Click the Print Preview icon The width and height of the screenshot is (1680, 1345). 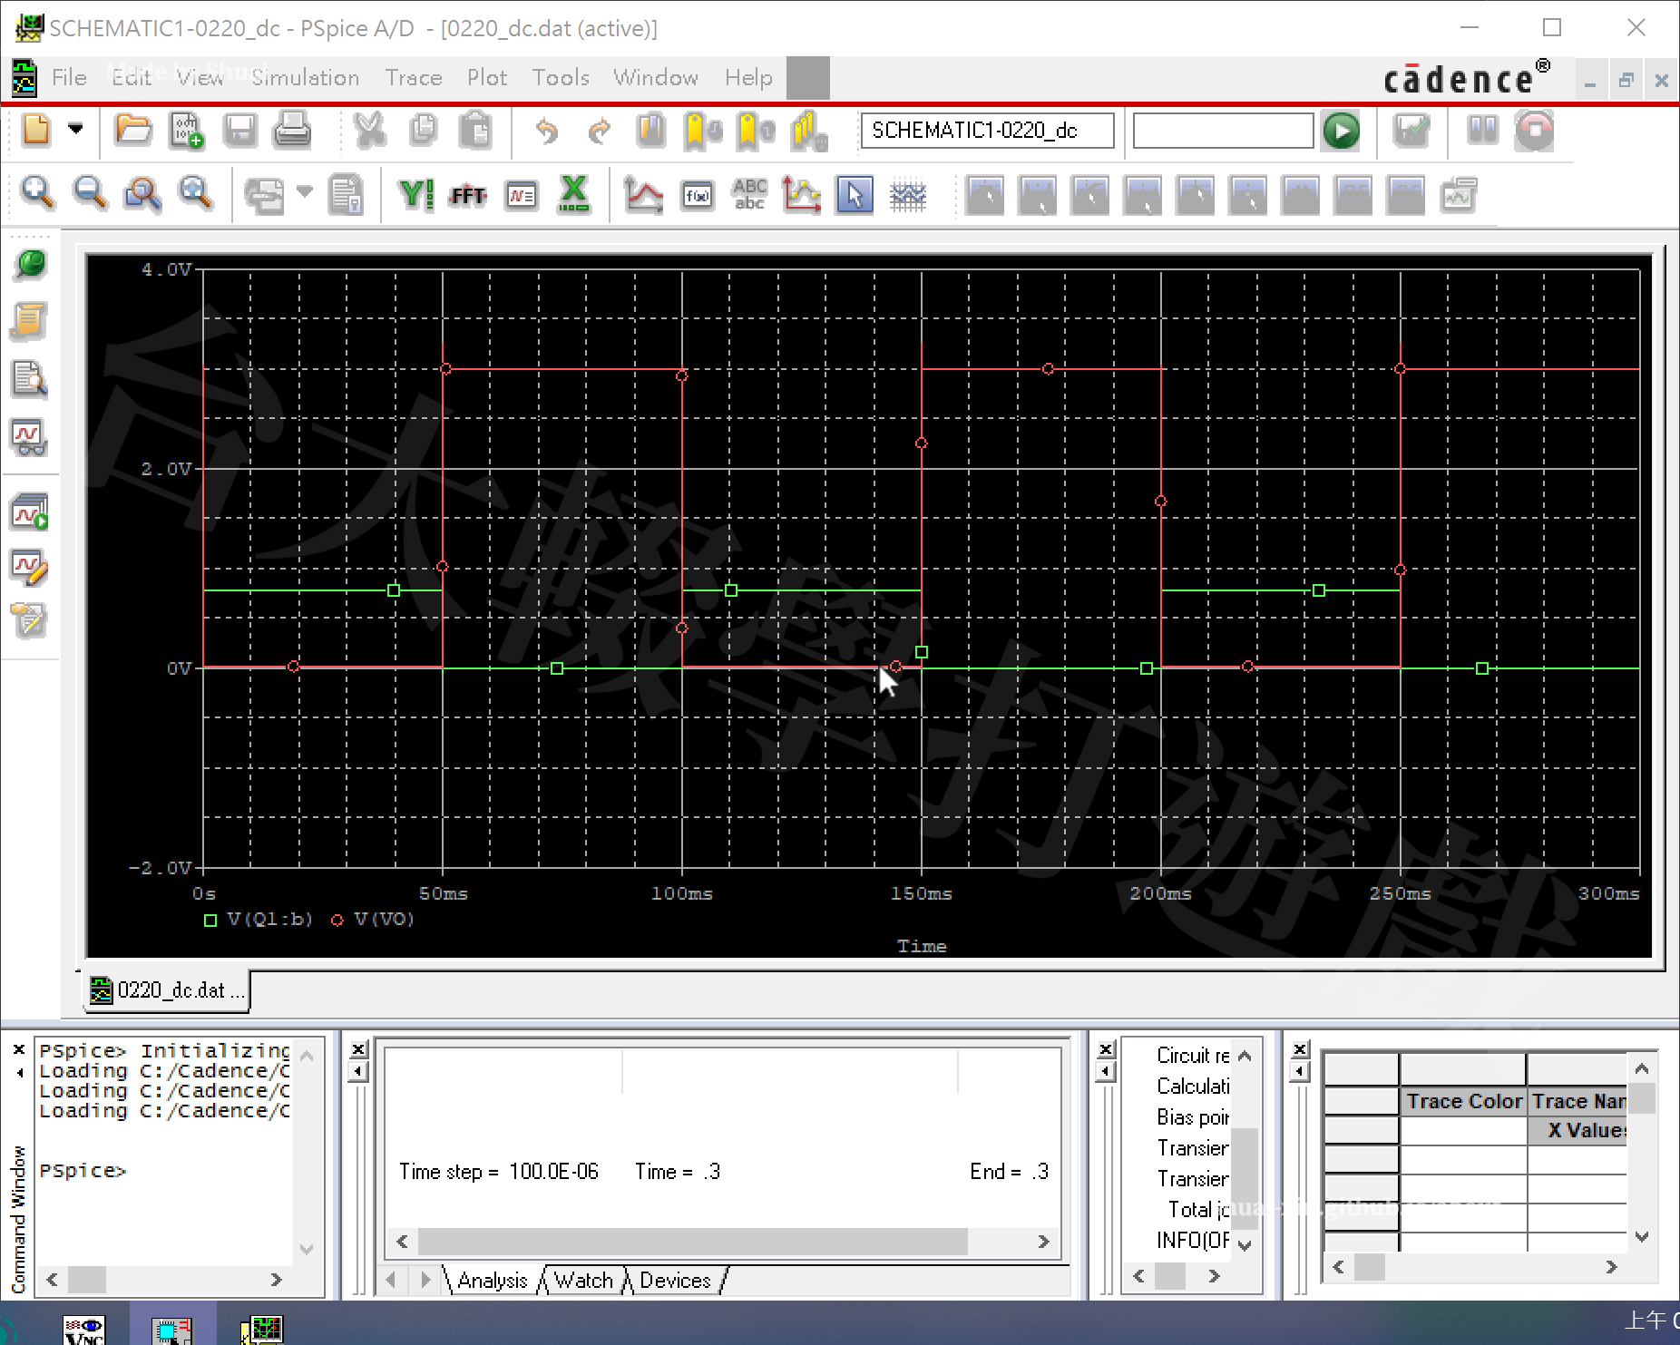pyautogui.click(x=346, y=193)
